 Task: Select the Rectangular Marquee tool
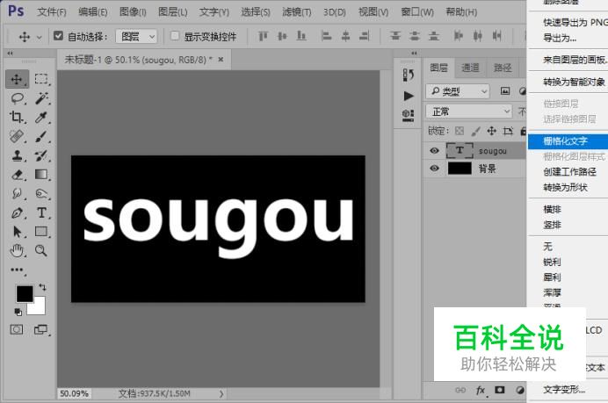point(41,79)
